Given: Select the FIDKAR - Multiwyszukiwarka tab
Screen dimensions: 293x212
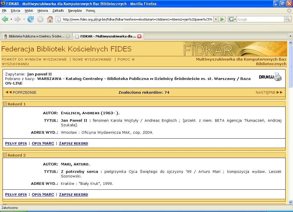Looking at the screenshot, I should (108, 36).
